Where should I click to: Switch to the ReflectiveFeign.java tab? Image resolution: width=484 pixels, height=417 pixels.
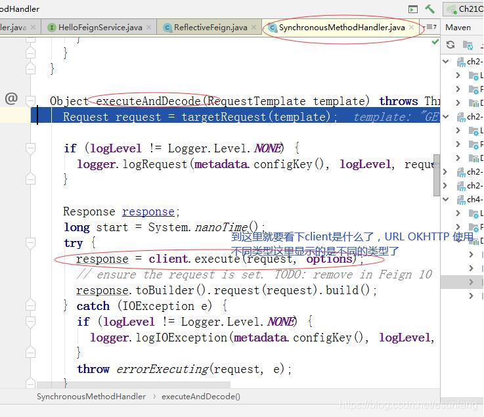(209, 28)
